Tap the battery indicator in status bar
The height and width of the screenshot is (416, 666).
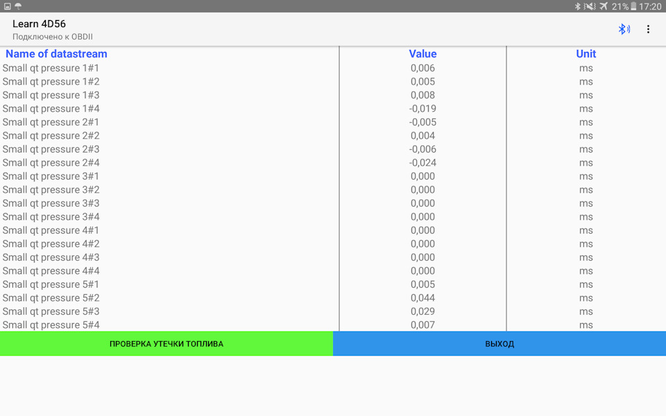coord(633,6)
